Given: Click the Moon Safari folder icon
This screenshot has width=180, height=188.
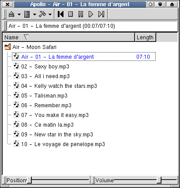Looking at the screenshot, I should click(x=7, y=47).
